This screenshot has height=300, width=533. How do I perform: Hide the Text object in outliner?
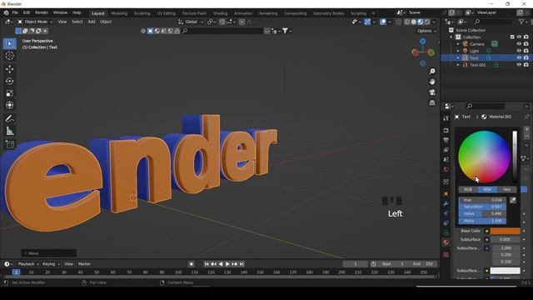pyautogui.click(x=519, y=57)
